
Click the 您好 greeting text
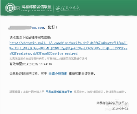pos(52,27)
